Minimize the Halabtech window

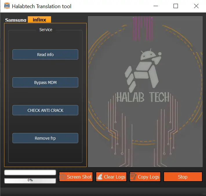tap(156, 6)
